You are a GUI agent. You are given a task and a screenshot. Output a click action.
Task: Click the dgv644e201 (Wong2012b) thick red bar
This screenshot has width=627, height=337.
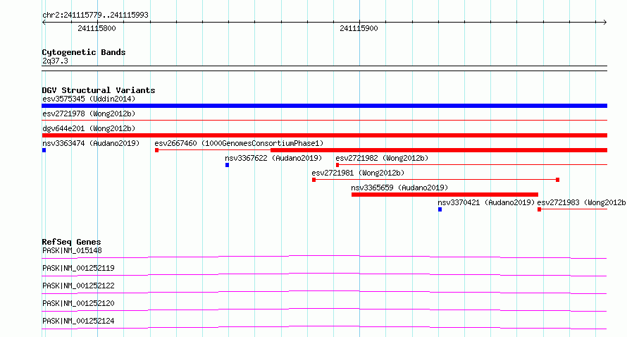[x=324, y=135]
